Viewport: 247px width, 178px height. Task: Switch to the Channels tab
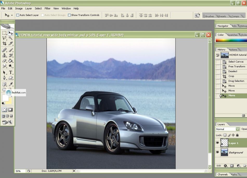point(223,175)
